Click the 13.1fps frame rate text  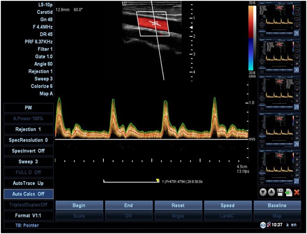pos(243,172)
